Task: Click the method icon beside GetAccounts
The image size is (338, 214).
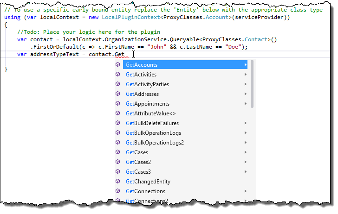Action: (x=118, y=64)
